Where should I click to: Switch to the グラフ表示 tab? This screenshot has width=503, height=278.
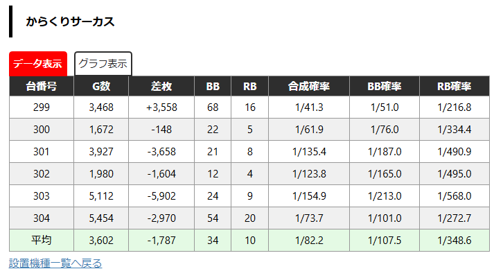pyautogui.click(x=103, y=64)
